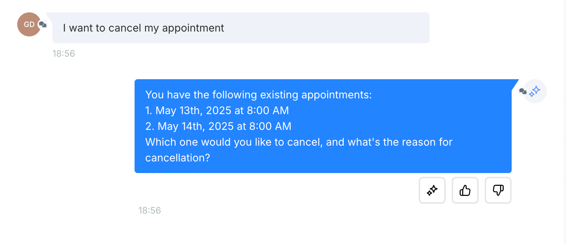Click the May 14th, 2025 appointment line
Image resolution: width=566 pixels, height=244 pixels.
[x=218, y=126]
